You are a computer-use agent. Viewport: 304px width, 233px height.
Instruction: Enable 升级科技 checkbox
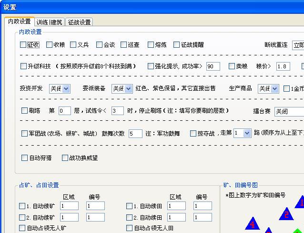tap(24, 66)
